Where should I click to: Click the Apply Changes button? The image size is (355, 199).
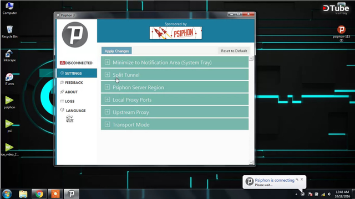[x=116, y=51]
